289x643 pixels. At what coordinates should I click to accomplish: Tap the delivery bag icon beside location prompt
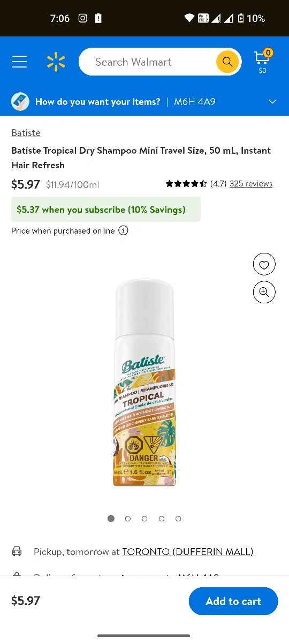click(x=20, y=101)
